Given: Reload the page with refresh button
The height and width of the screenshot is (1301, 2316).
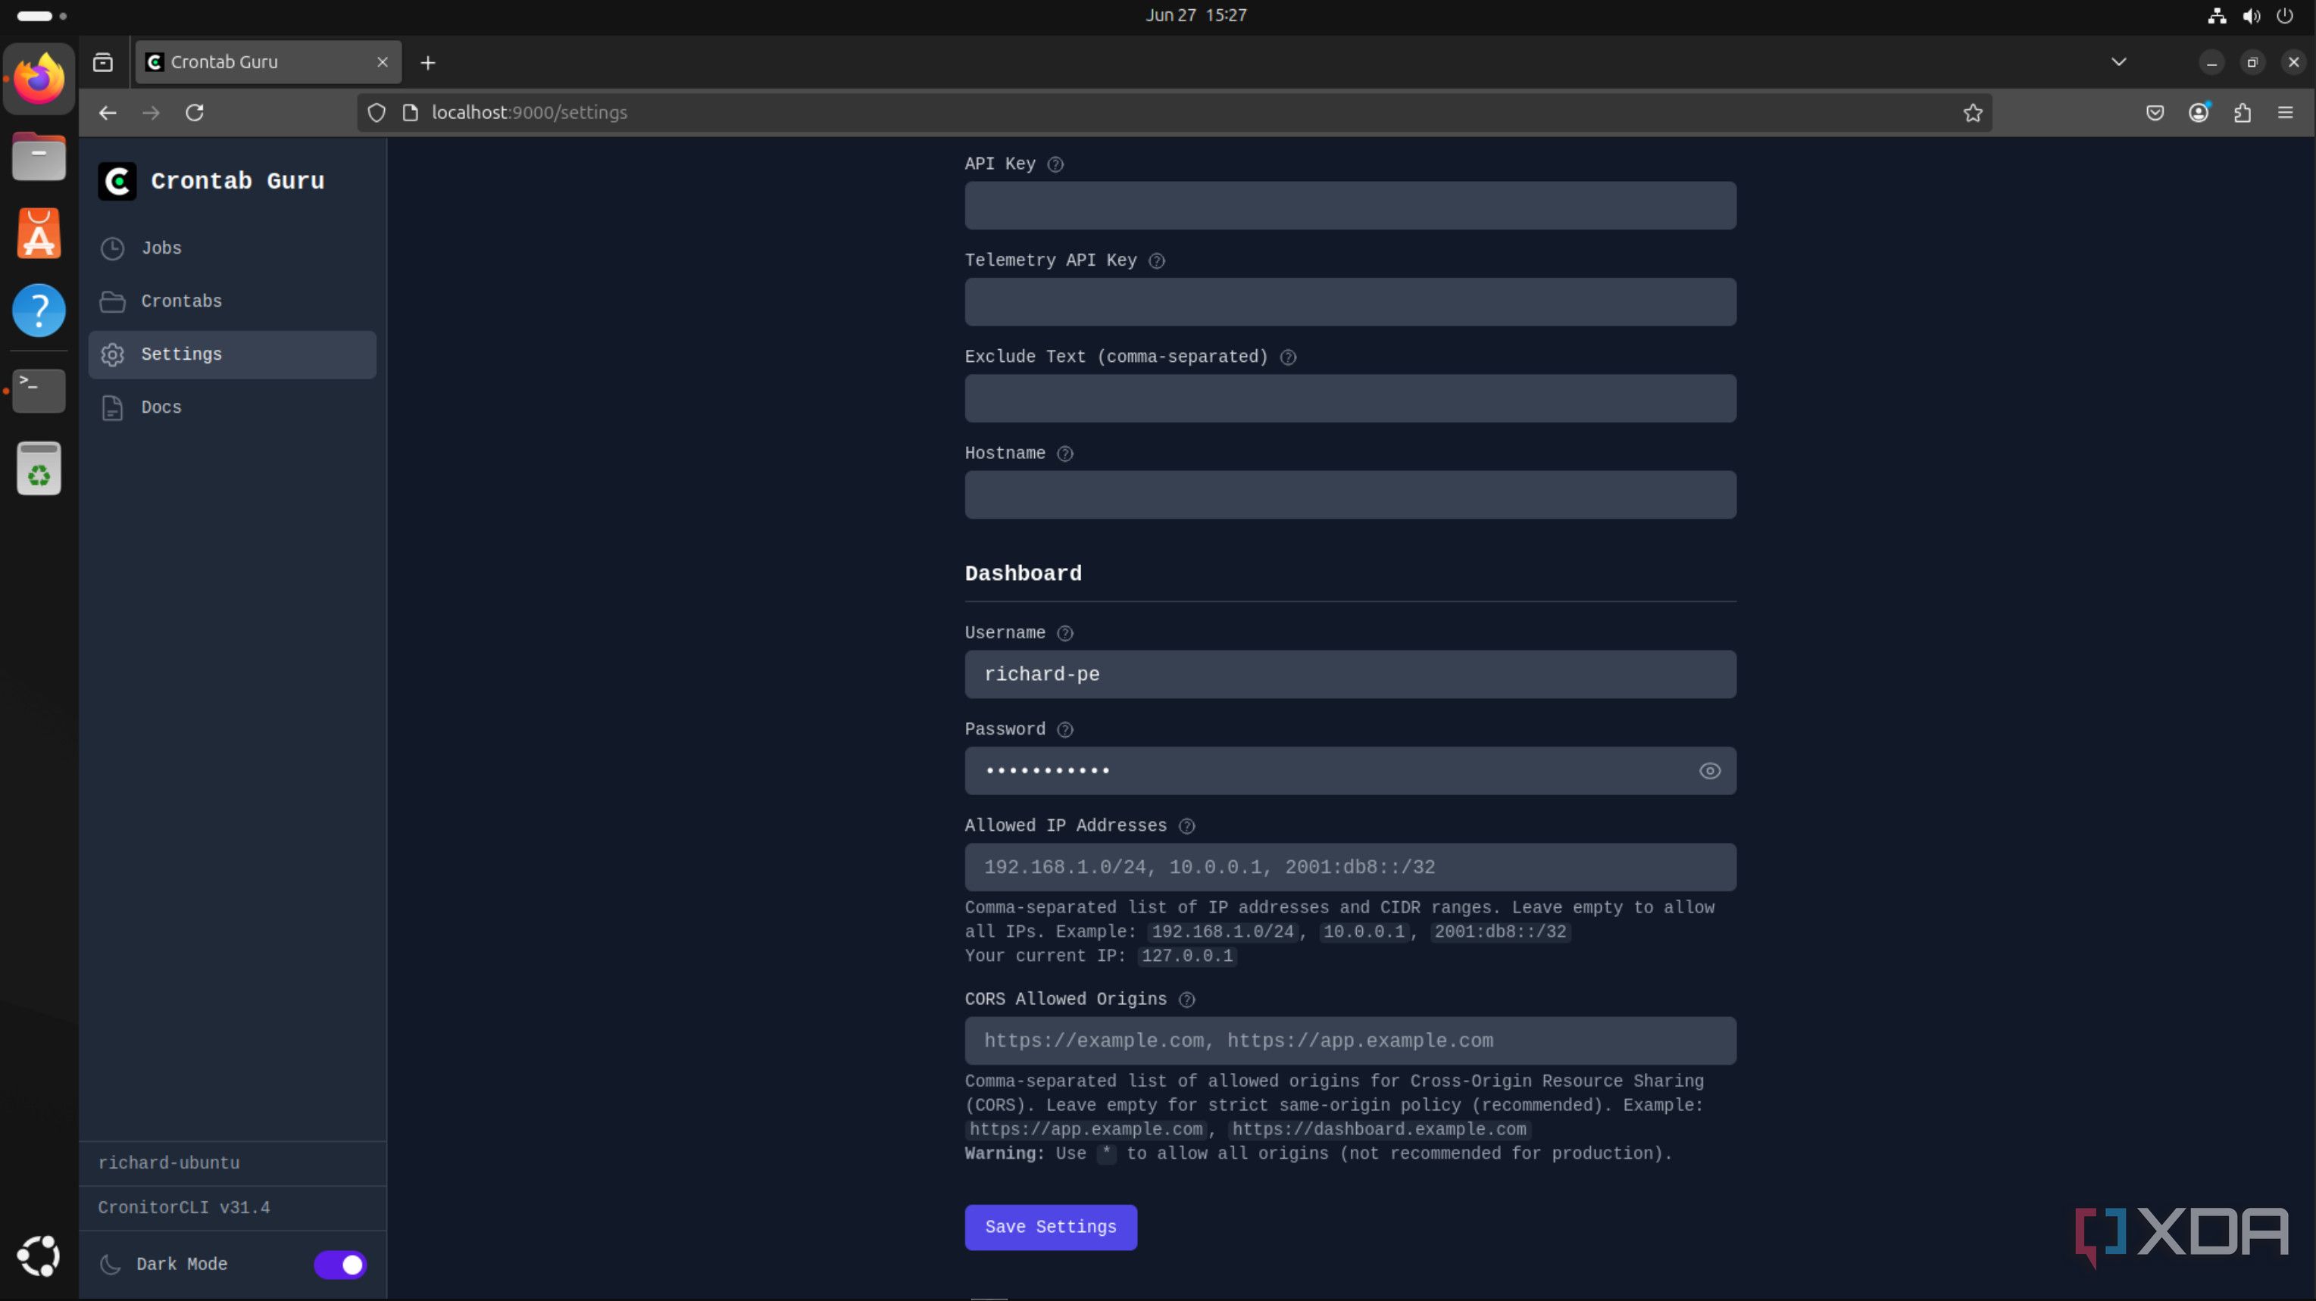Looking at the screenshot, I should pos(194,112).
